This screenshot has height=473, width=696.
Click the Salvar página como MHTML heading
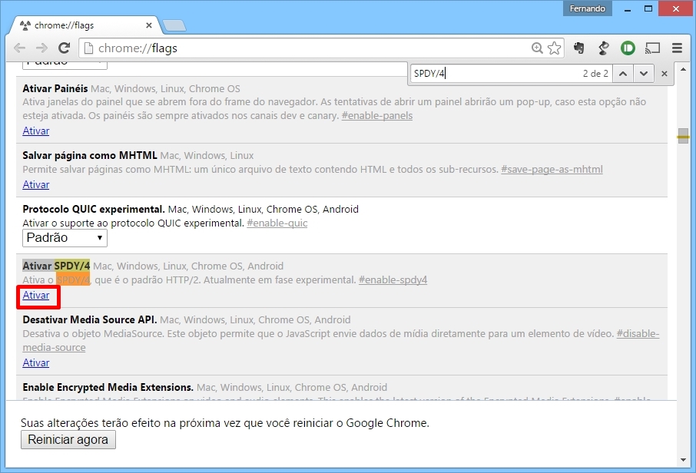90,156
